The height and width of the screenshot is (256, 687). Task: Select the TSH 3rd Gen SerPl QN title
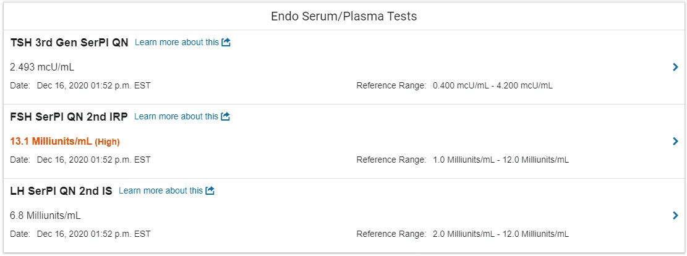[69, 43]
